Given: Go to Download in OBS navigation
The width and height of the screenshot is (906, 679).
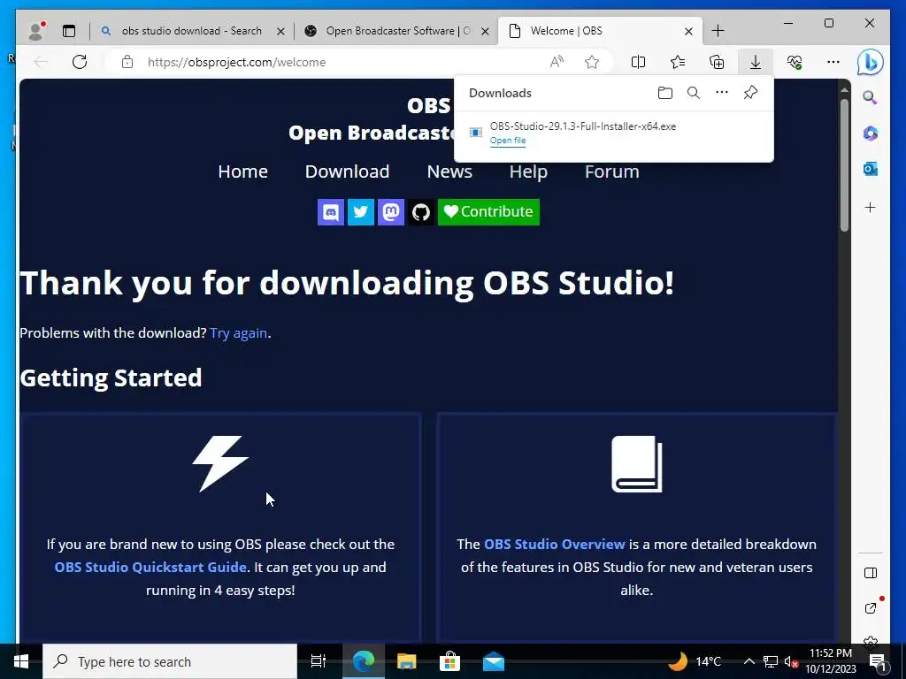Looking at the screenshot, I should pos(347,172).
